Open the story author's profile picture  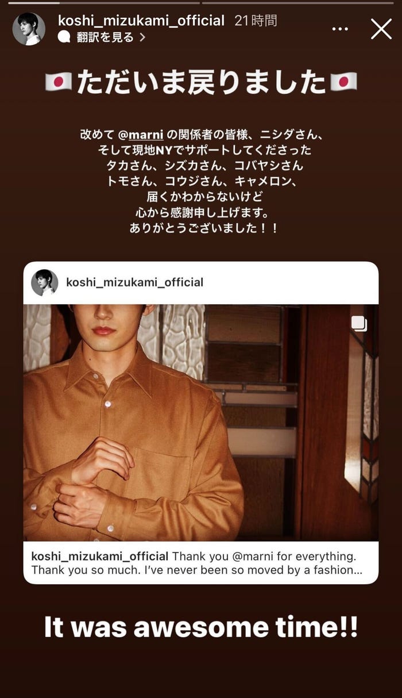pyautogui.click(x=29, y=29)
